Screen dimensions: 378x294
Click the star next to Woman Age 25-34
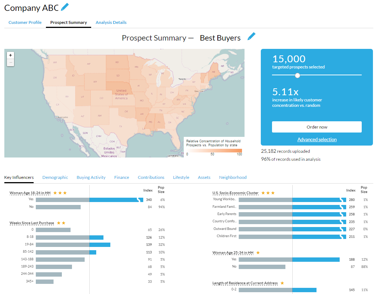click(258, 252)
